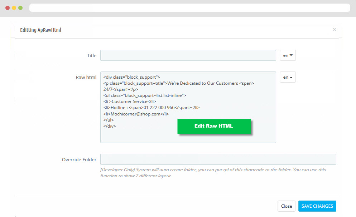This screenshot has height=217, width=356.
Task: Click the Override Folder input field
Action: 218,159
